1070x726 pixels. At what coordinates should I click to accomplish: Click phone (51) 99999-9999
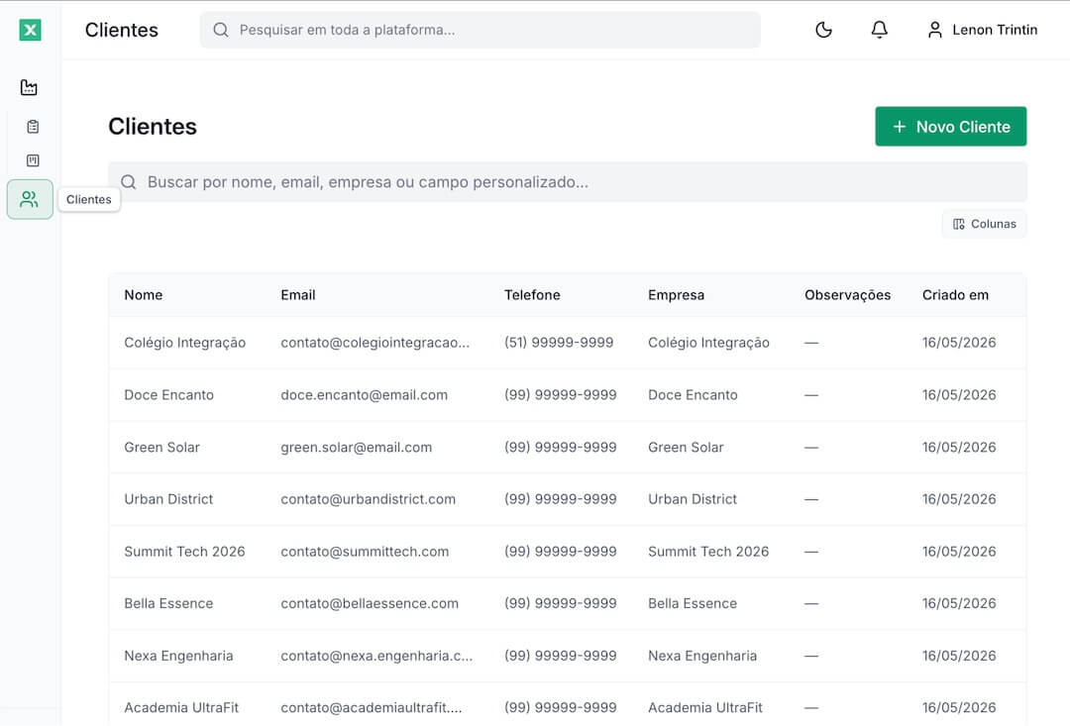click(x=559, y=343)
